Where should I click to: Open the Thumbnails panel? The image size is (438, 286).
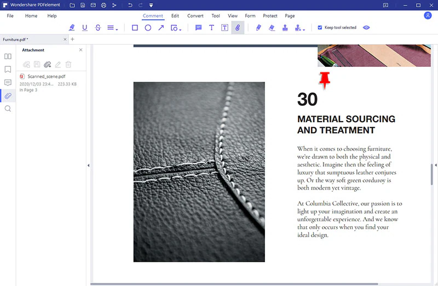(x=8, y=56)
